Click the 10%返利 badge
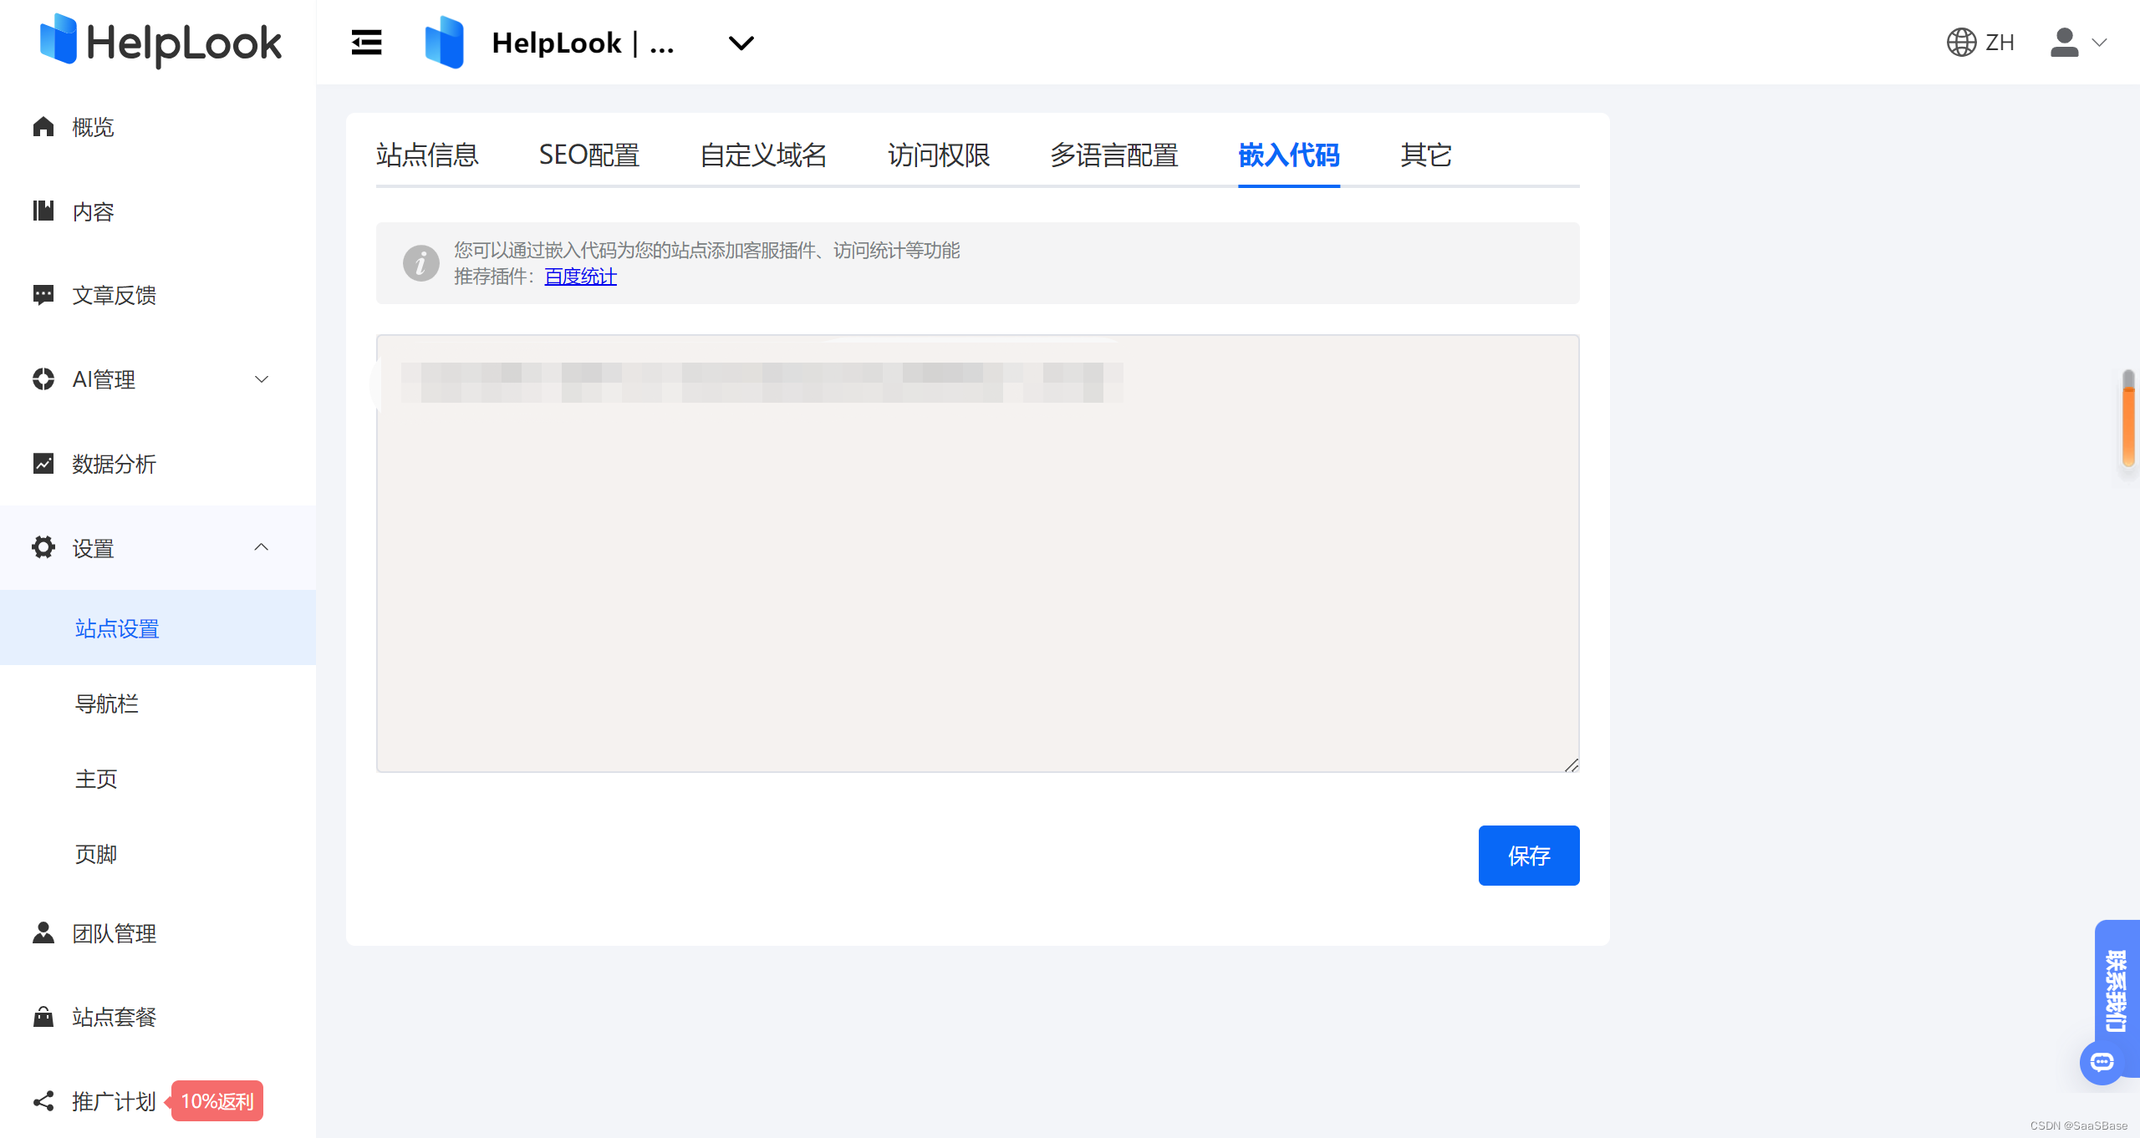 pos(217,1101)
